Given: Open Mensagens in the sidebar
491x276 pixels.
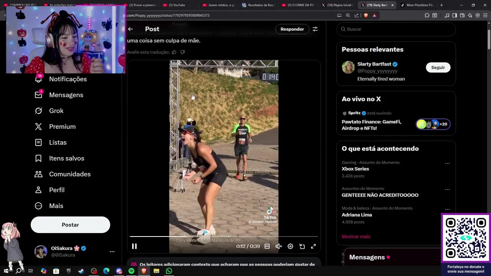Looking at the screenshot, I should pyautogui.click(x=59, y=95).
